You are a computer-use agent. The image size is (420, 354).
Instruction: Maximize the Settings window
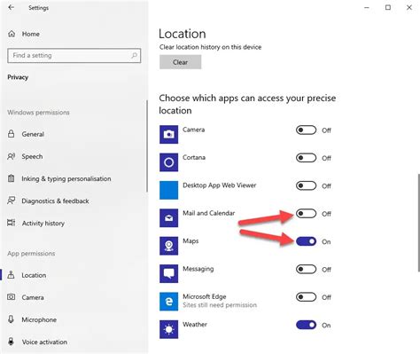[388, 8]
